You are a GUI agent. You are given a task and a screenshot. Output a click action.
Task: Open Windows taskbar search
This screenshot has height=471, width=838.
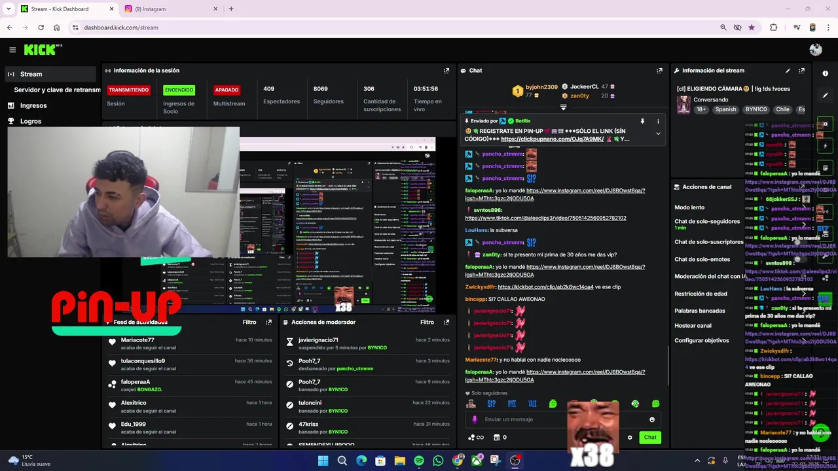click(x=342, y=461)
